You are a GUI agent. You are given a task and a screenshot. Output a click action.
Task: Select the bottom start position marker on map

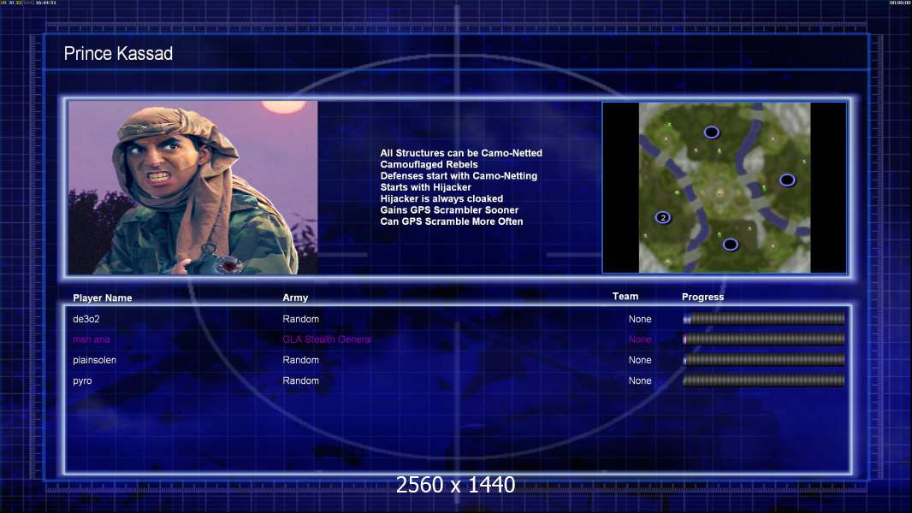click(x=731, y=245)
